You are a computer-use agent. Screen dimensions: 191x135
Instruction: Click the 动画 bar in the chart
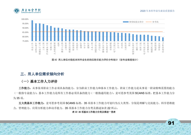[58, 34]
